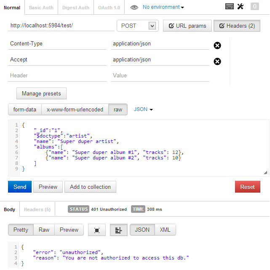Set response format to JSON
Viewport: 270px width, 270px height.
click(x=142, y=230)
